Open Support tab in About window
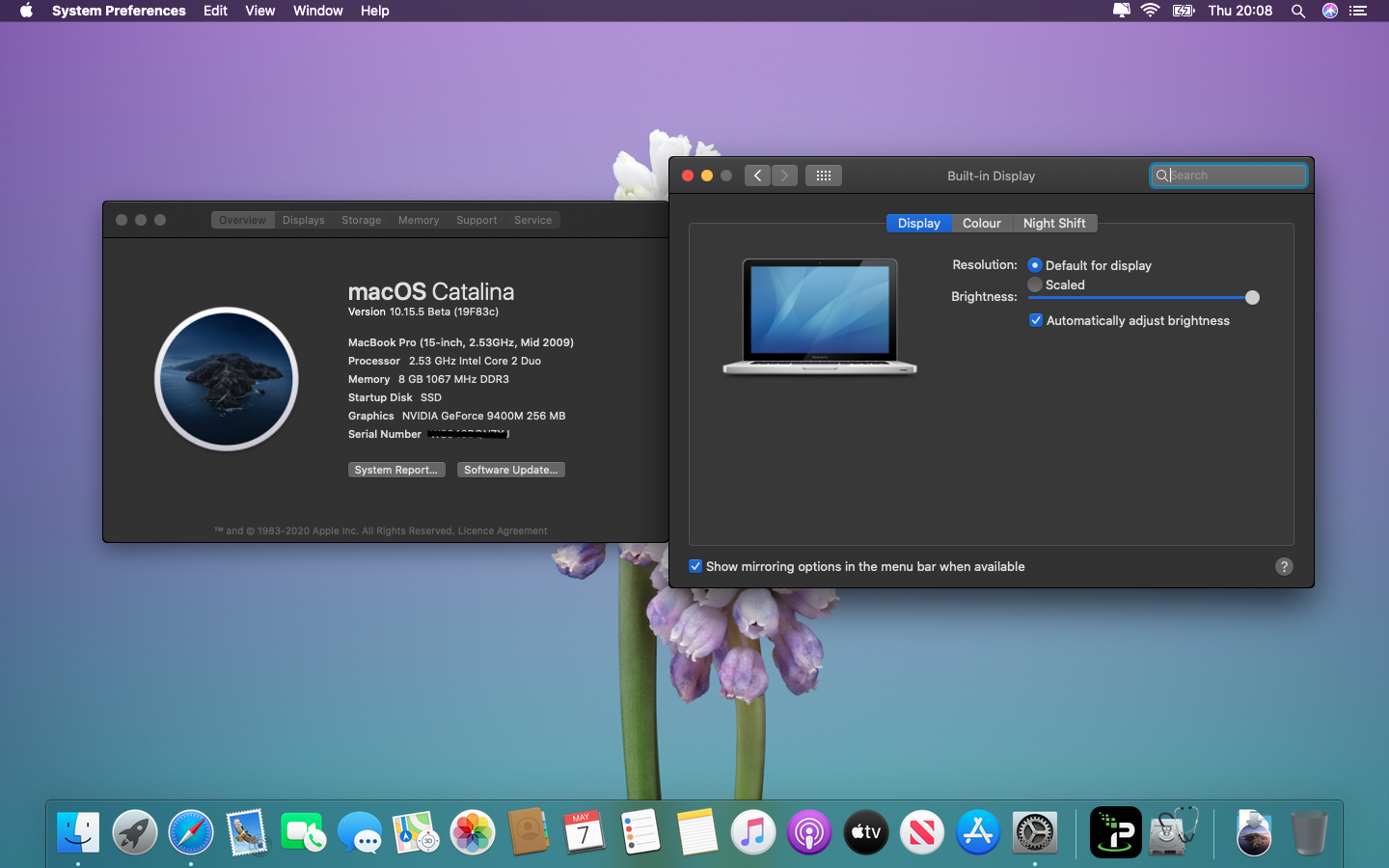Viewport: 1389px width, 868px height. pos(477,220)
